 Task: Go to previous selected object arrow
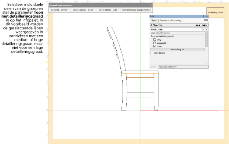pyautogui.click(x=203, y=25)
